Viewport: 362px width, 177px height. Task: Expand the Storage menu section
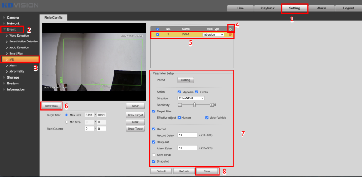(x=13, y=78)
